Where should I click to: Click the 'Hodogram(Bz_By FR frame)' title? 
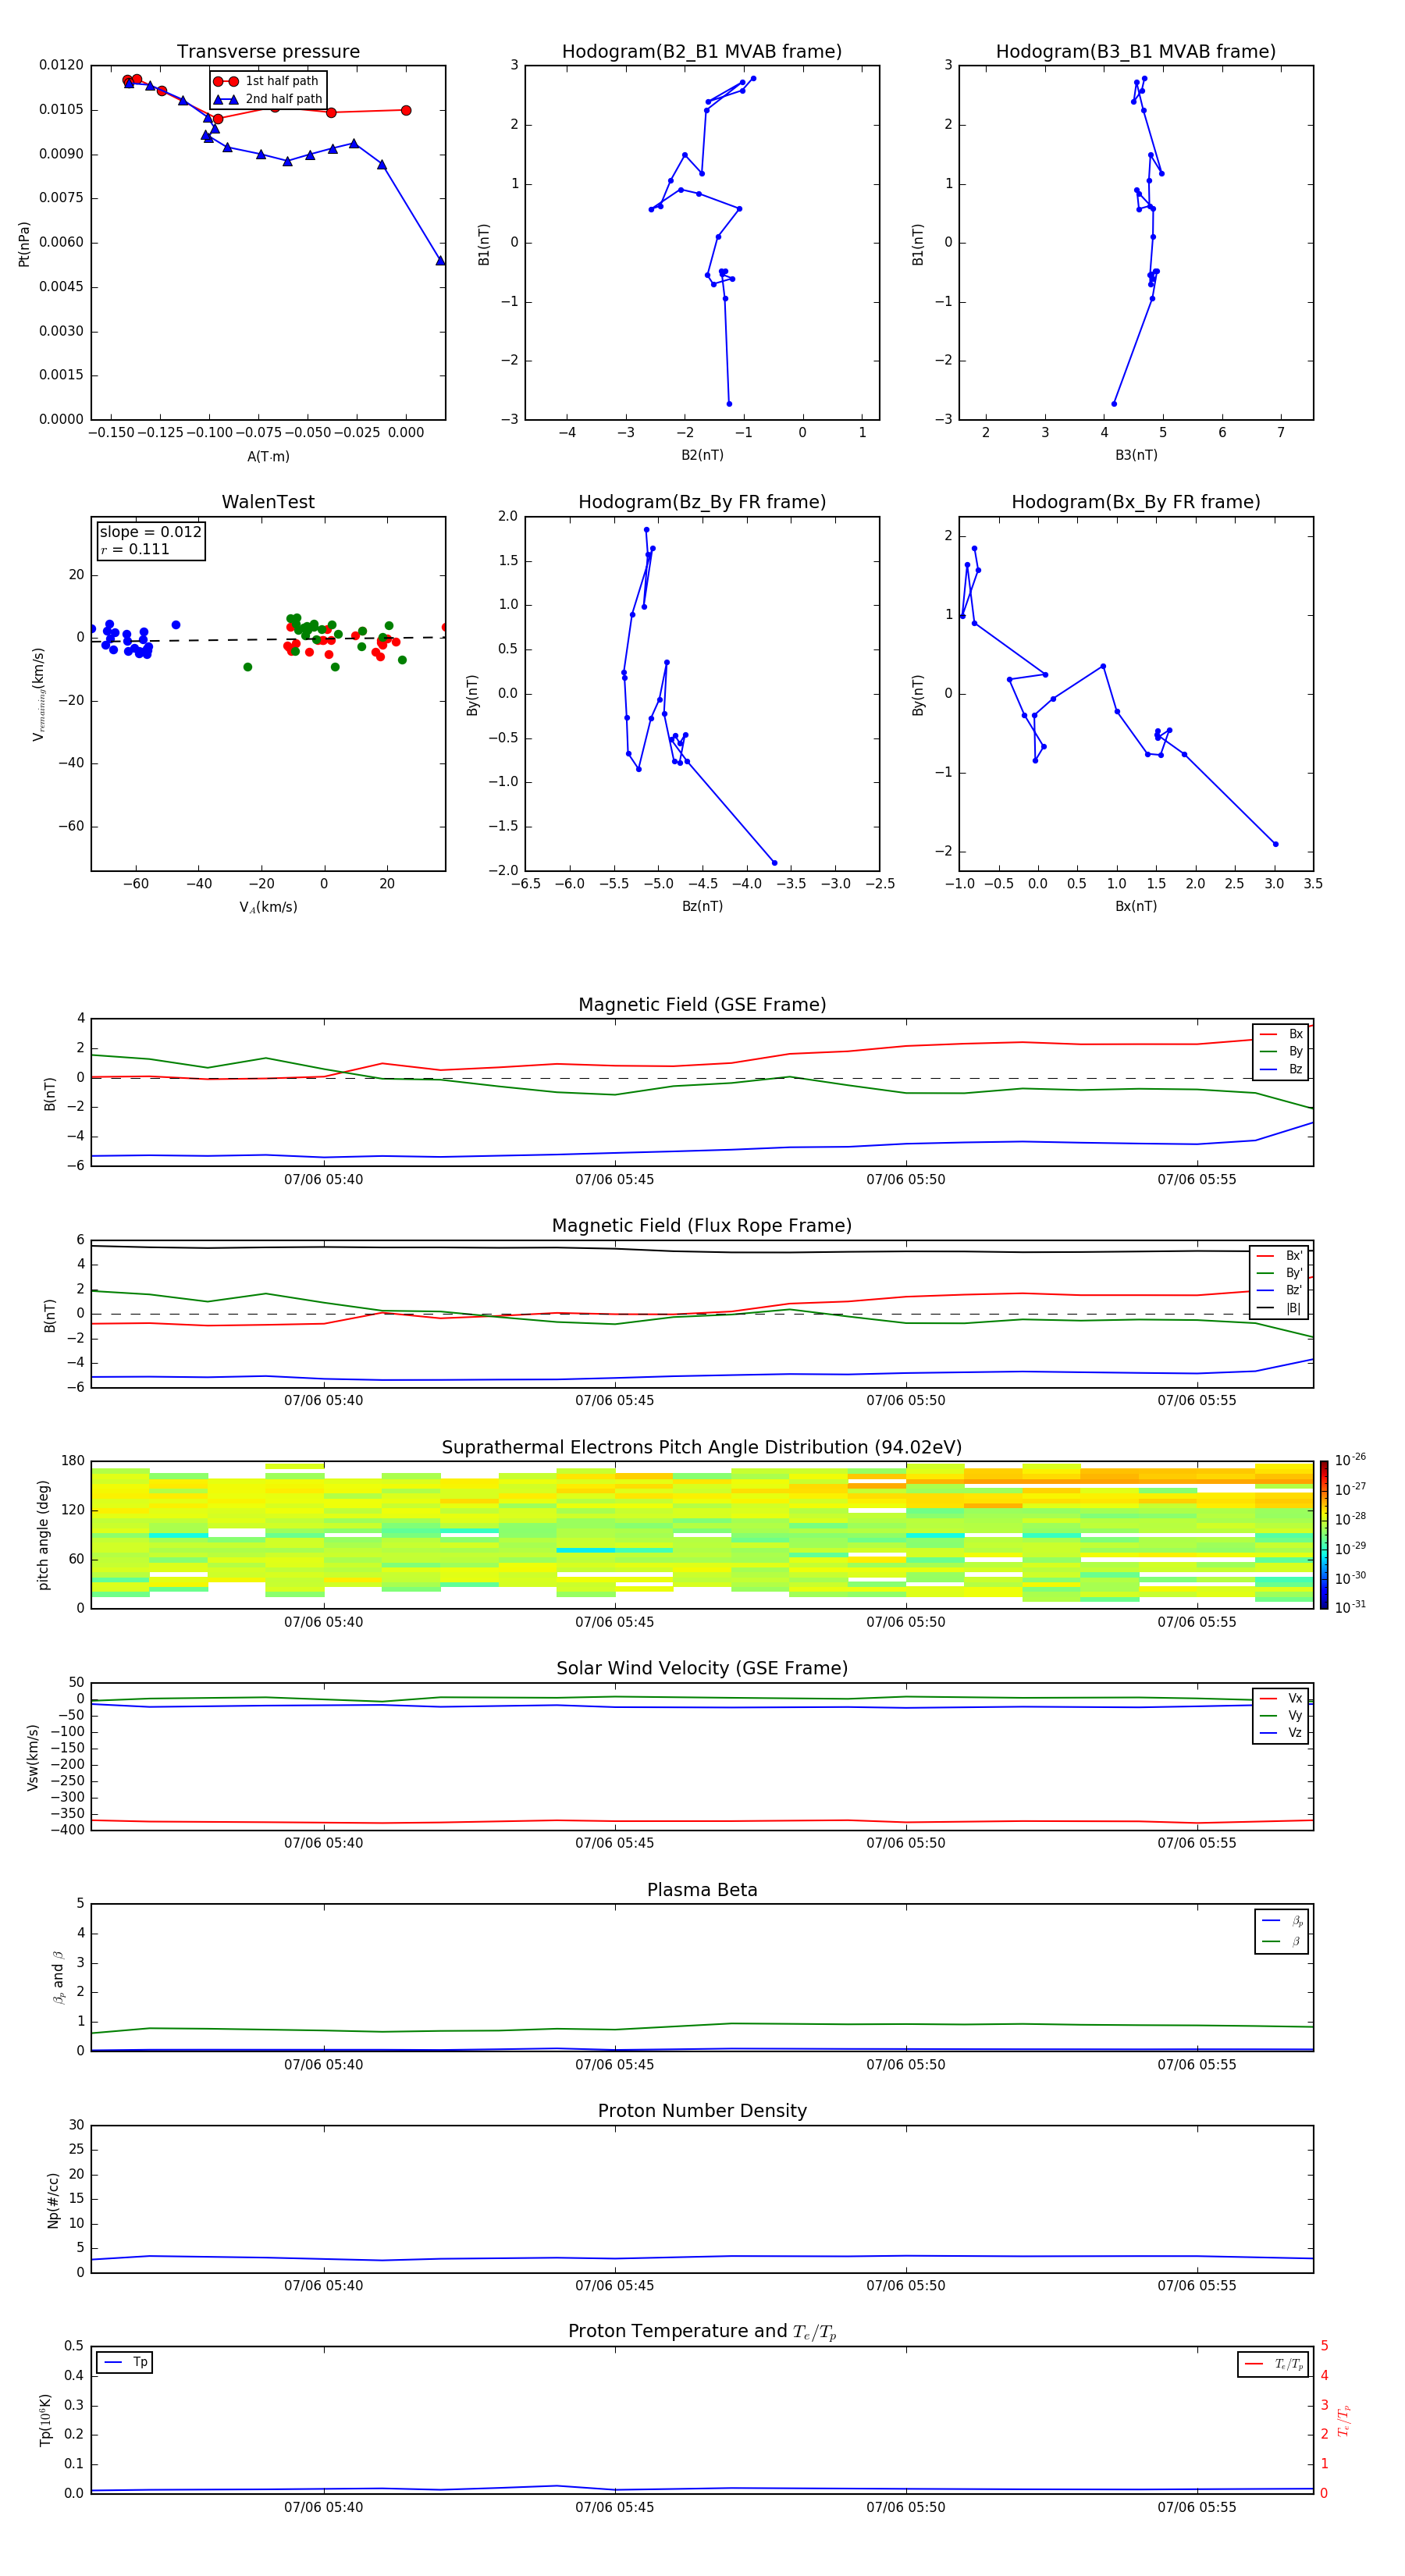point(702,502)
